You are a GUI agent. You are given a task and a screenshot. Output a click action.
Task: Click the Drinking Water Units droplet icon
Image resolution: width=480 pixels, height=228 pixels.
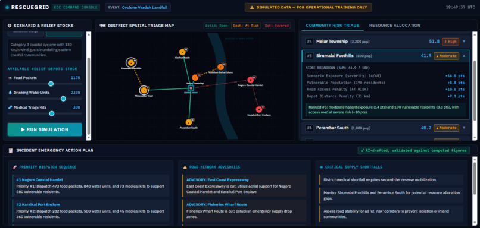pyautogui.click(x=10, y=93)
